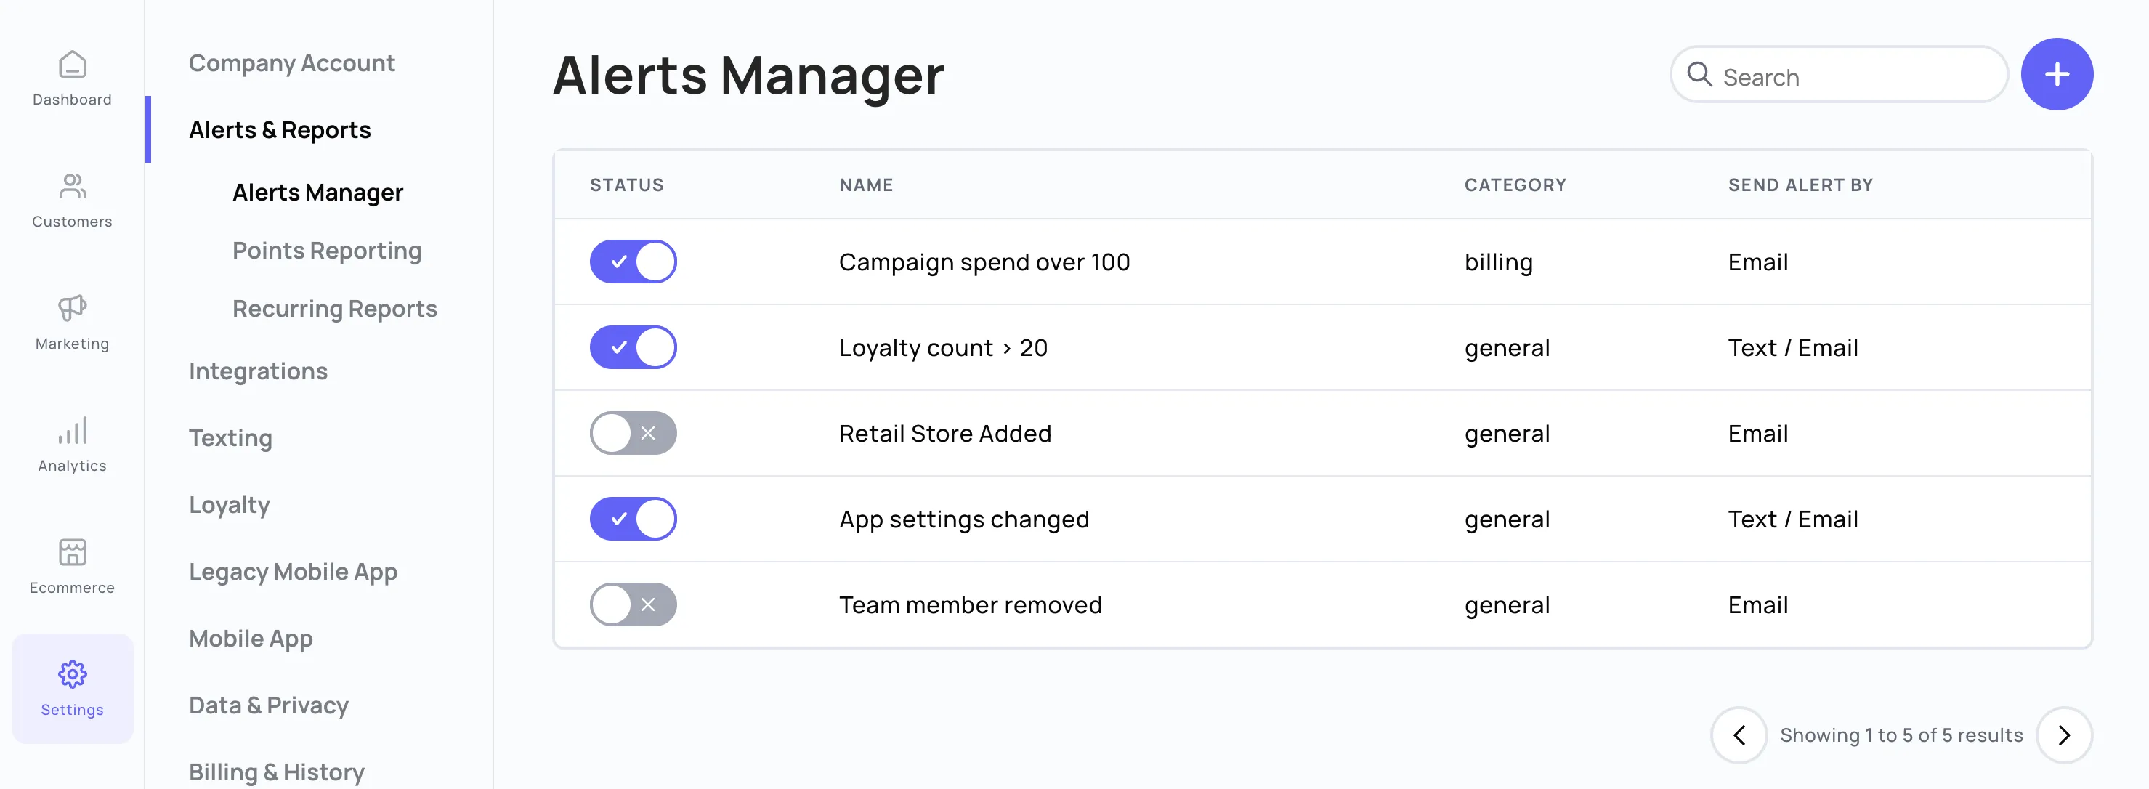Disable the Campaign spend over 100 alert

634,262
